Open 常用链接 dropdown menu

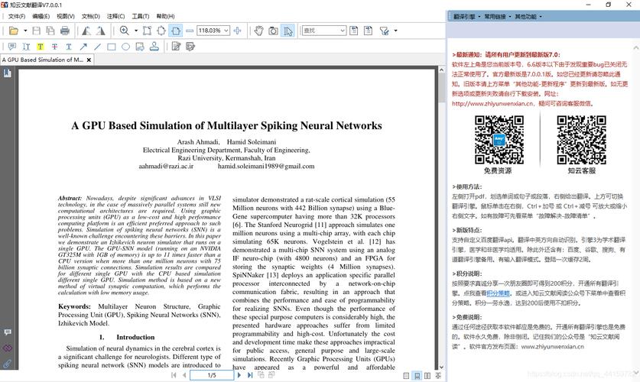coord(497,17)
